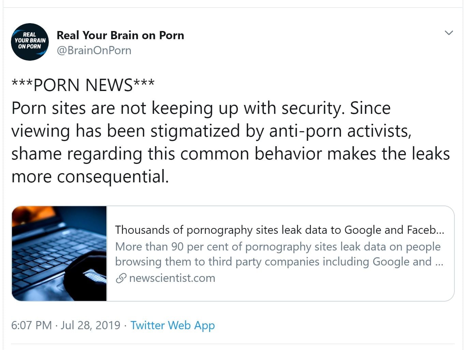Click the chain link icon beside newscientist.com

[121, 278]
